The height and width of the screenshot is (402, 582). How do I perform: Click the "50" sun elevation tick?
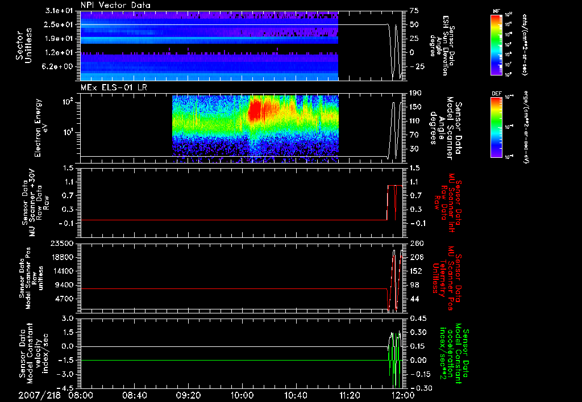(x=414, y=24)
